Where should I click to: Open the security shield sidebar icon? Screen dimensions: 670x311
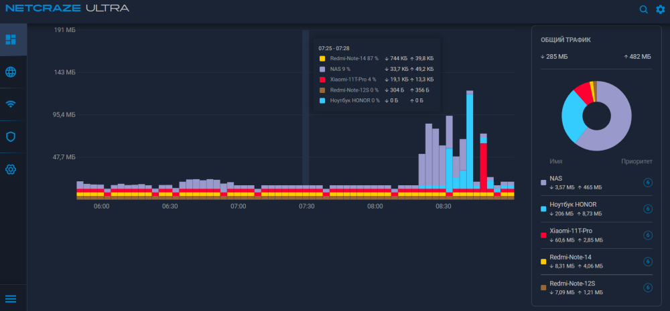[x=11, y=137]
